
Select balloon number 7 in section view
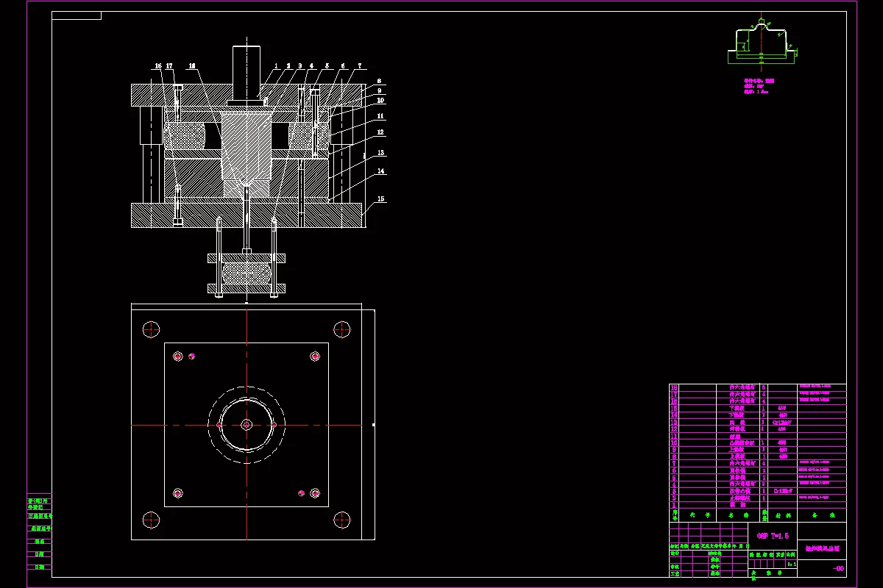[x=360, y=65]
